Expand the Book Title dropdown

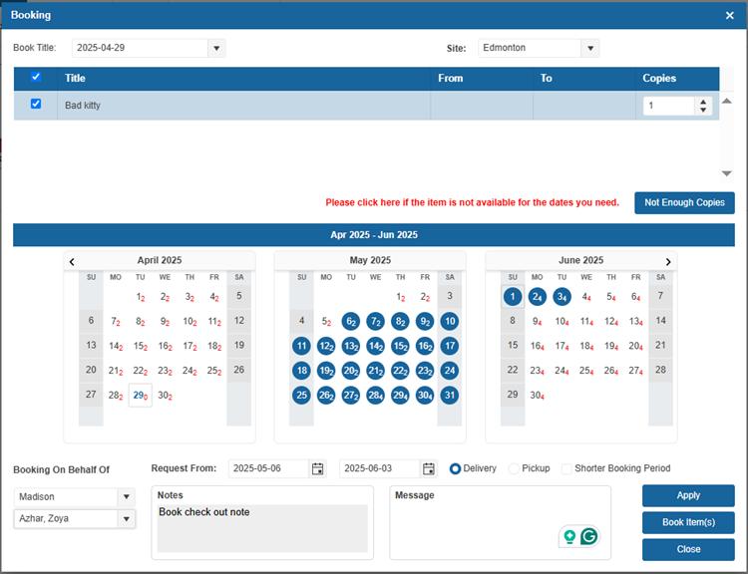coord(216,48)
